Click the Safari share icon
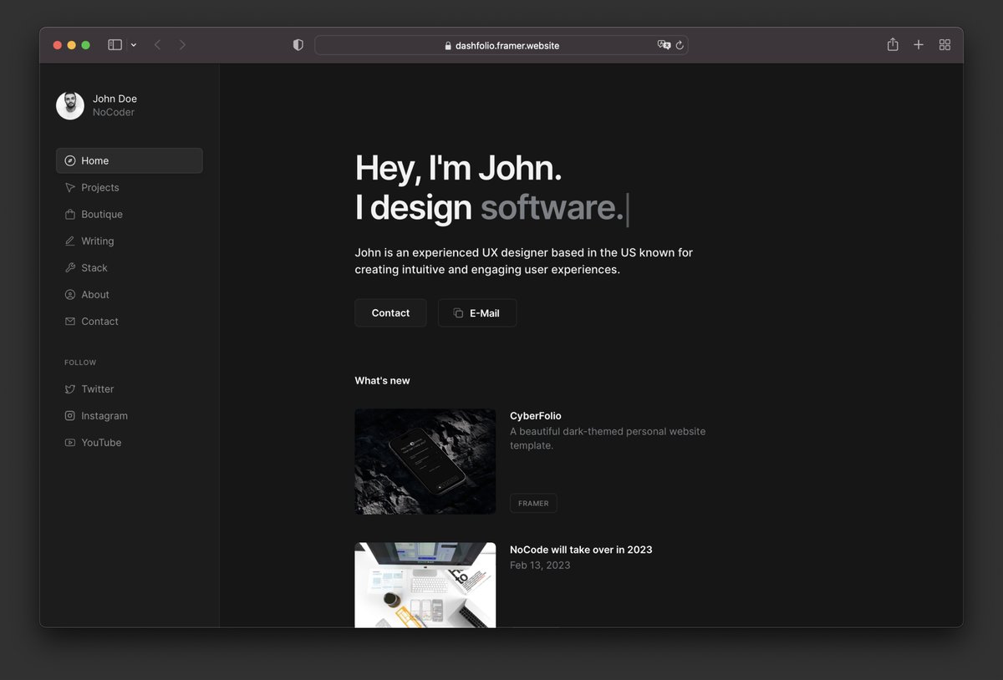1003x680 pixels. tap(893, 44)
